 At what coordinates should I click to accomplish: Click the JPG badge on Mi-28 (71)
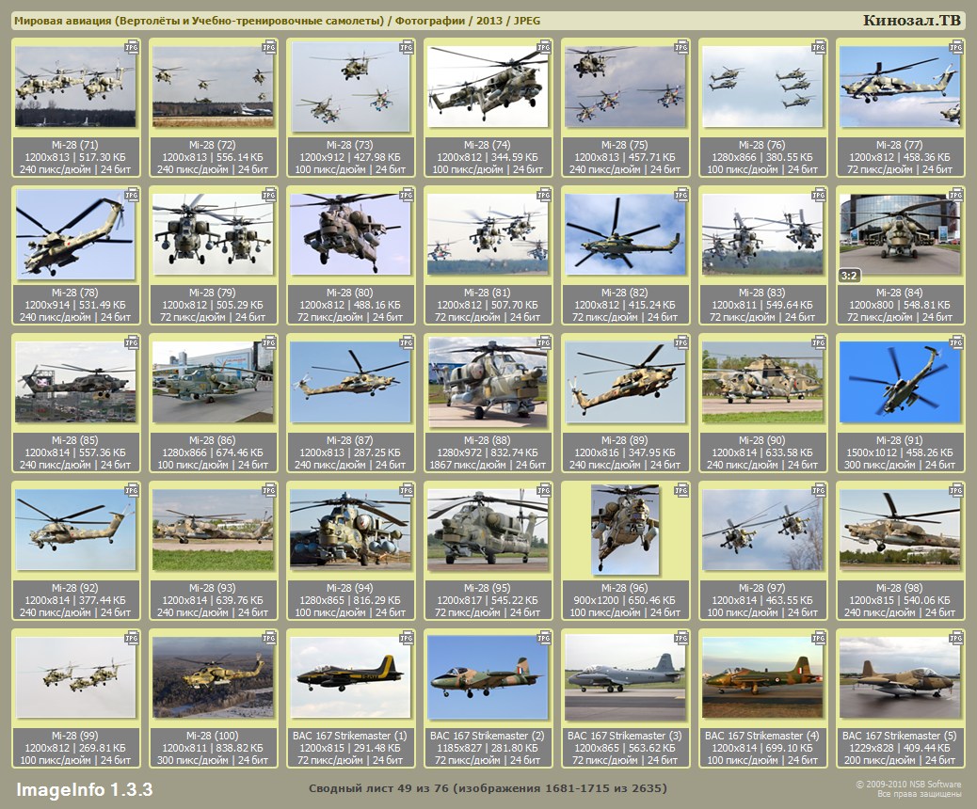coord(132,47)
